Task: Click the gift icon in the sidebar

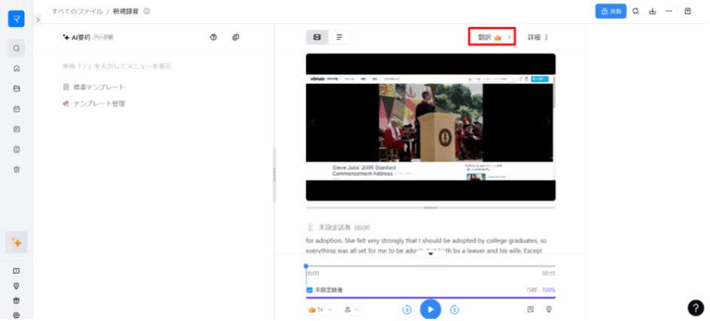Action: (x=17, y=301)
